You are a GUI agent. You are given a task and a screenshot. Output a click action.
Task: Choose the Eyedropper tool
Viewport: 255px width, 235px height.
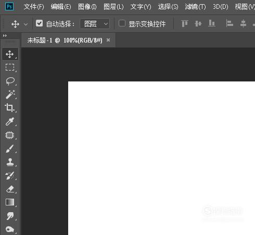point(10,121)
